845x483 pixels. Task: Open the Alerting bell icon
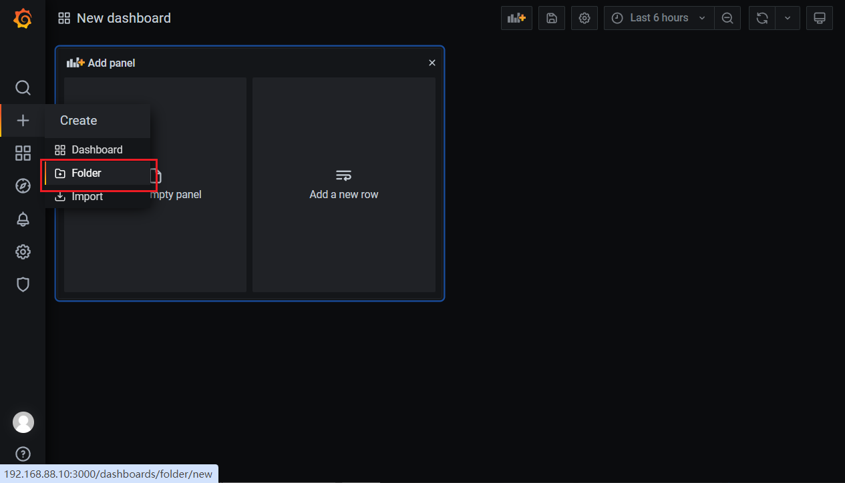pos(23,219)
